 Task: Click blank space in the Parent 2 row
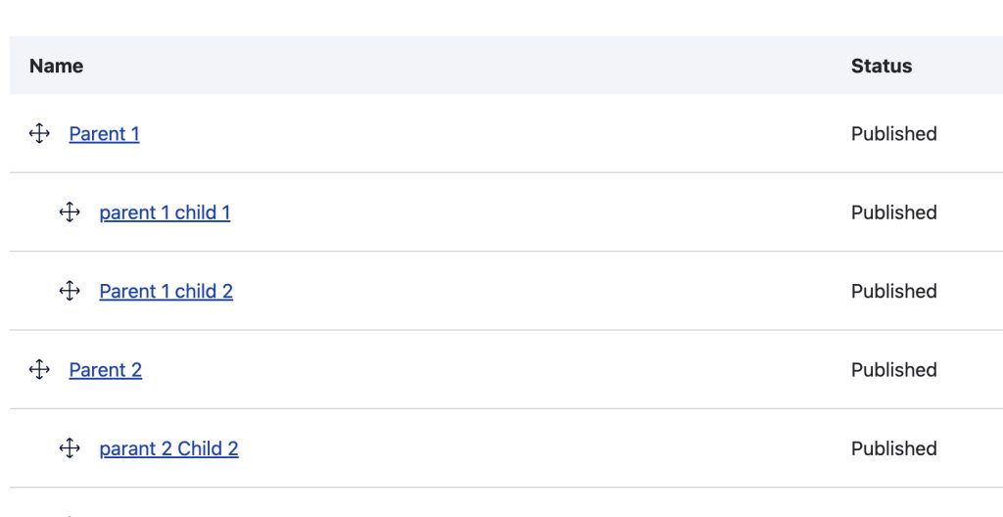(x=490, y=370)
